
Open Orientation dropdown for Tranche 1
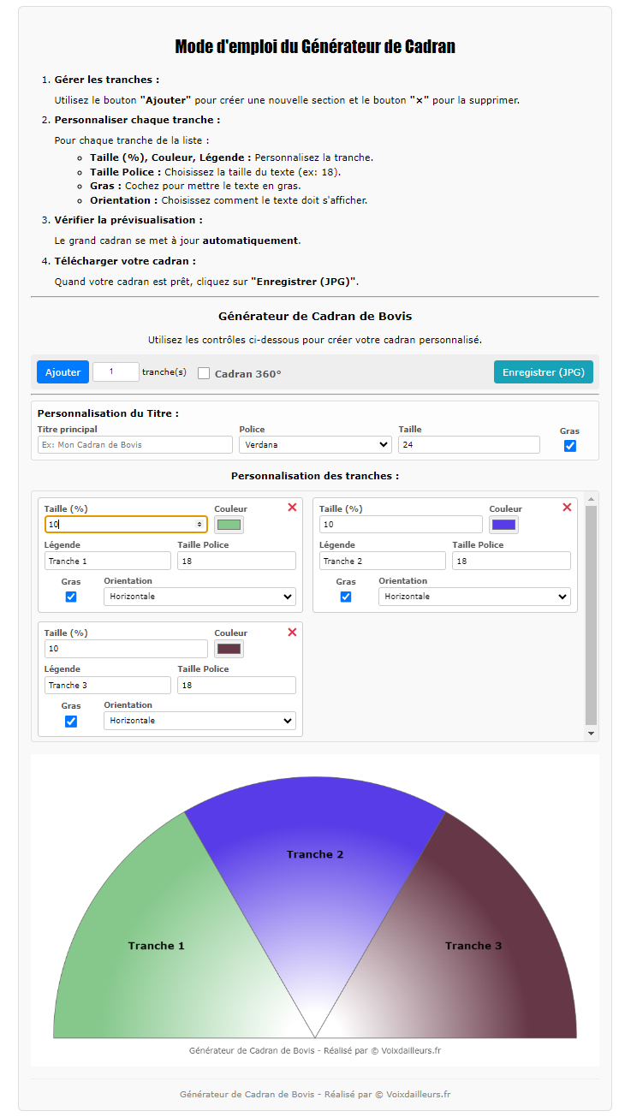coord(199,597)
